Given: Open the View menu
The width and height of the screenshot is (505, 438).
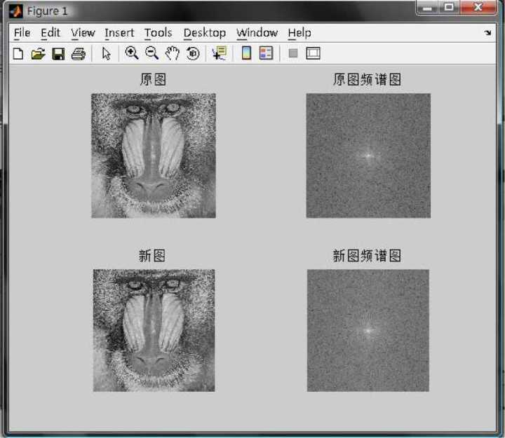Looking at the screenshot, I should click(x=83, y=33).
